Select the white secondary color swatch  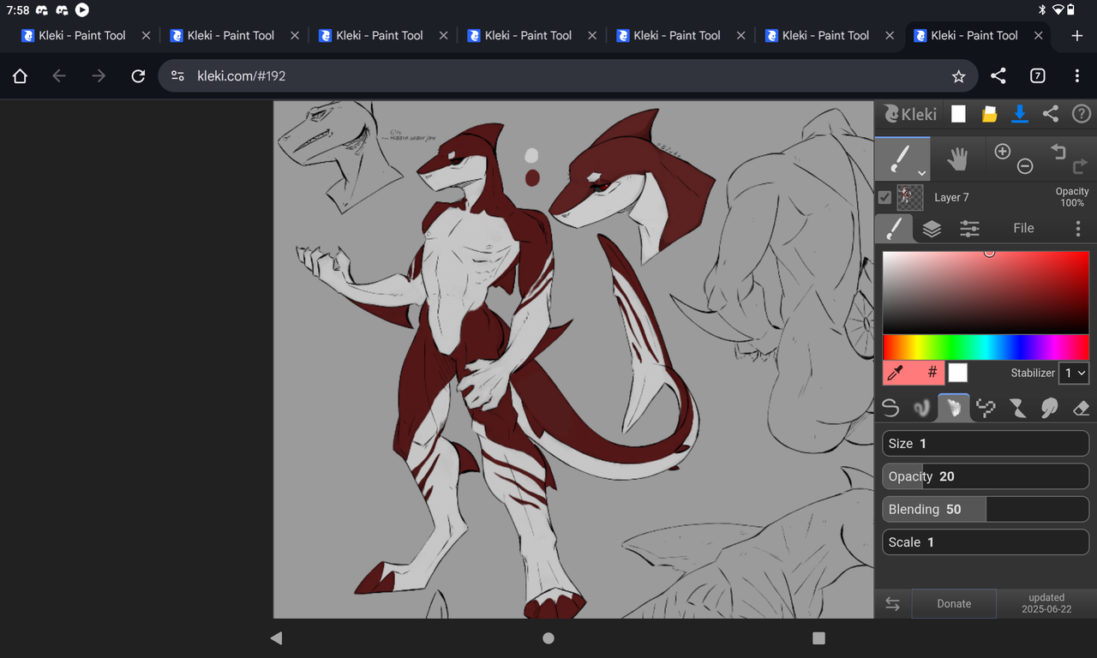[x=957, y=373]
